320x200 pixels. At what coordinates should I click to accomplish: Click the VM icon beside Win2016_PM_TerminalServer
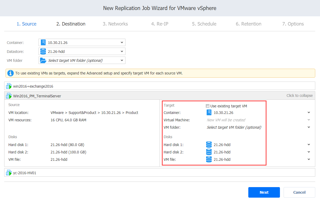tap(9, 96)
